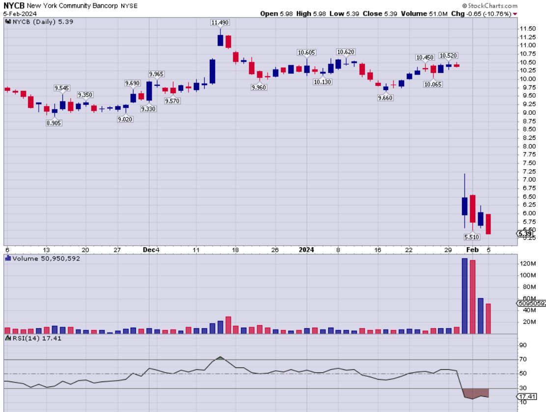
Task: Select the 9.350 price label
Action: 85,95
